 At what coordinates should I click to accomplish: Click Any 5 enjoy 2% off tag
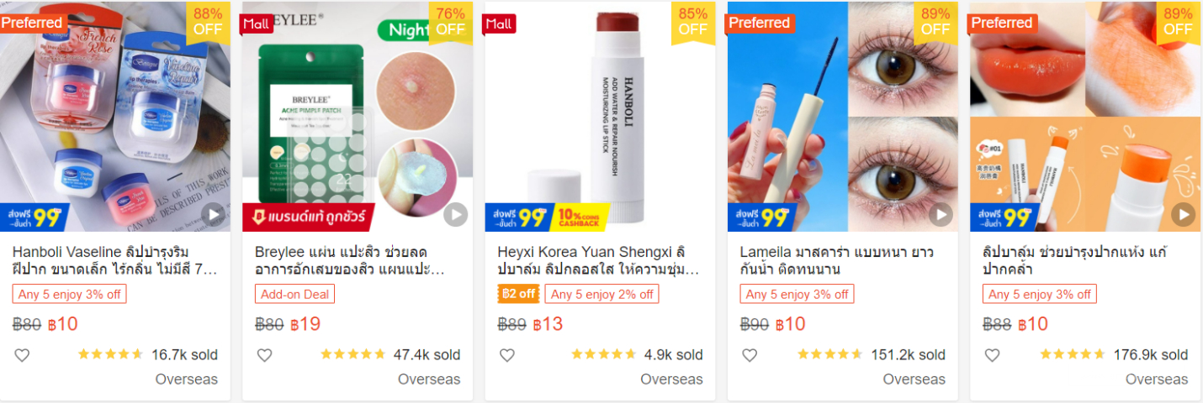coord(601,294)
